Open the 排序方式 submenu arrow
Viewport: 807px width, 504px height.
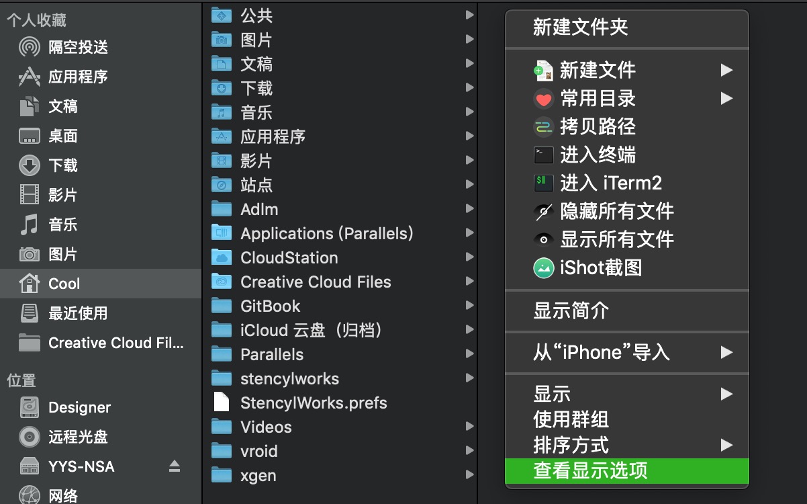726,445
